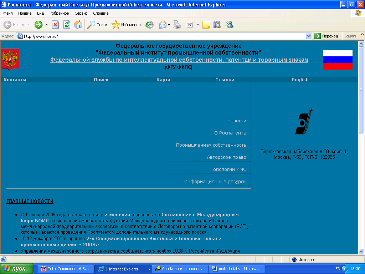Viewport: 365px width, 274px height.
Task: Open Информационные ресурсы link
Action: 215,182
